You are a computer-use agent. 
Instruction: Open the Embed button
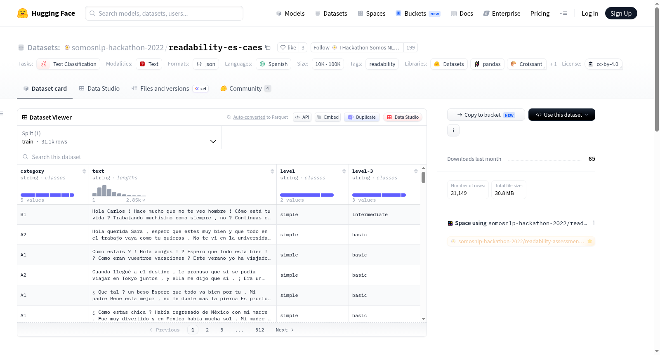[328, 117]
